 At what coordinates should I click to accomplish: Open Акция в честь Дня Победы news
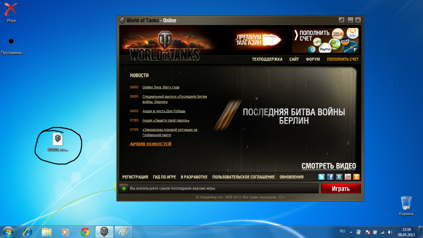coord(164,111)
